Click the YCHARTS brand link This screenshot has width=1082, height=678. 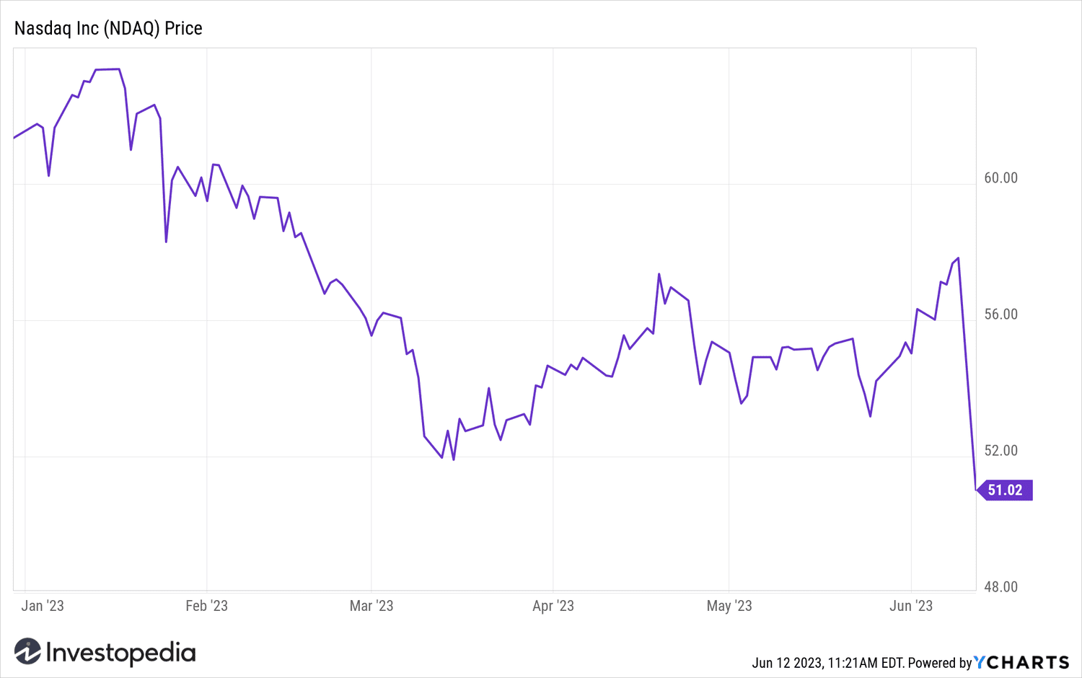pos(1021,662)
